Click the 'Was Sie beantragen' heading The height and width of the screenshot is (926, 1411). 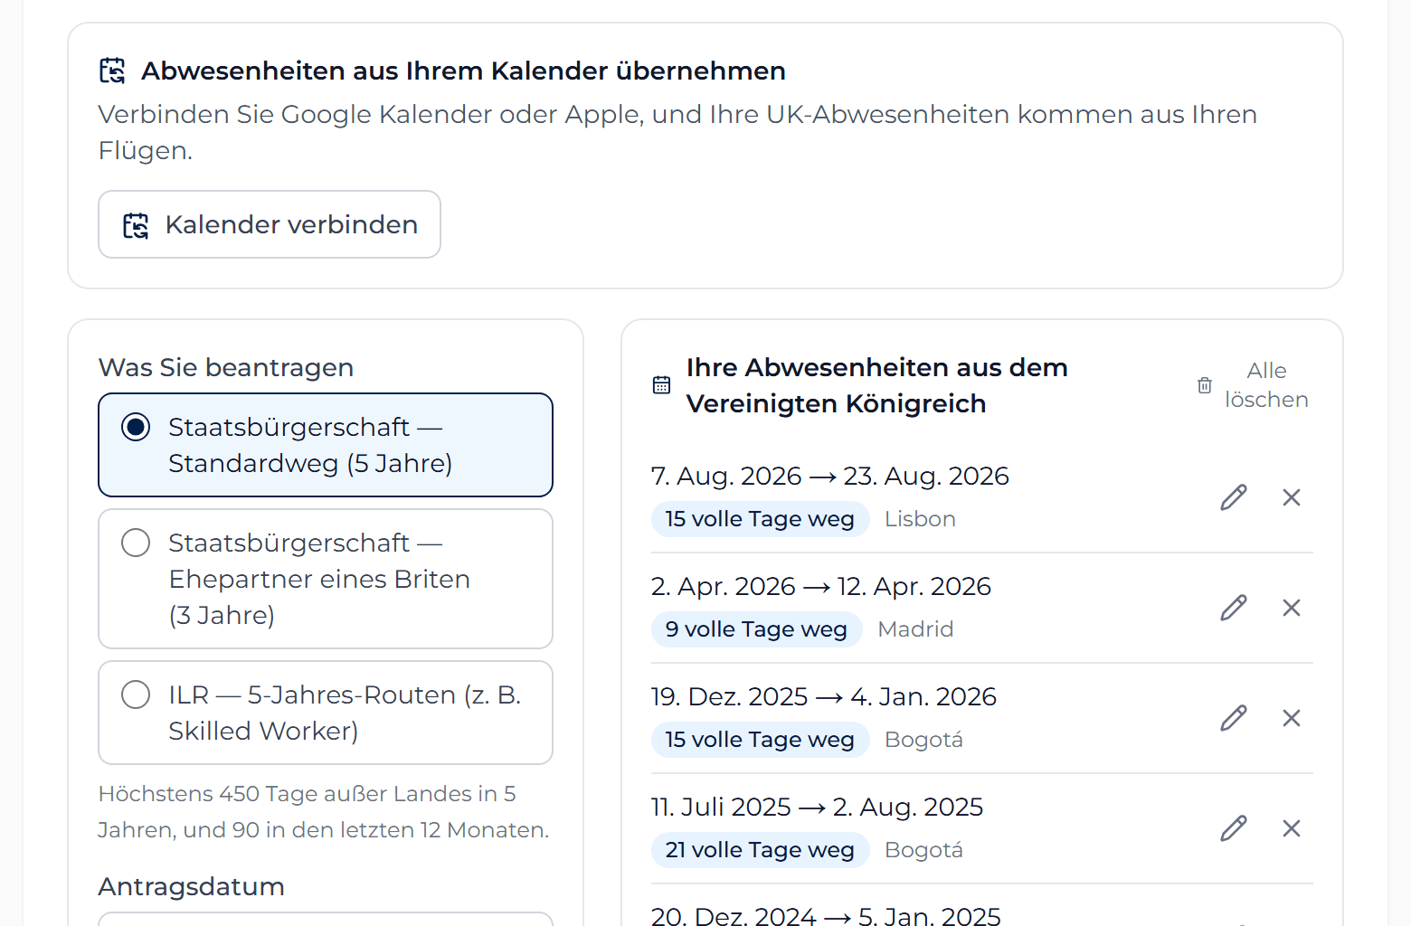(226, 367)
